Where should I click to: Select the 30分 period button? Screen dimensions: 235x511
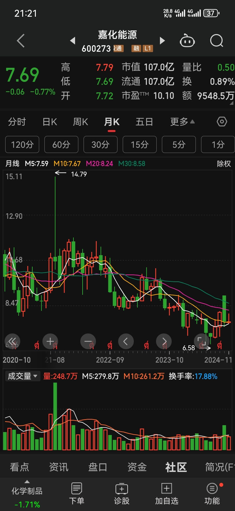[101, 144]
